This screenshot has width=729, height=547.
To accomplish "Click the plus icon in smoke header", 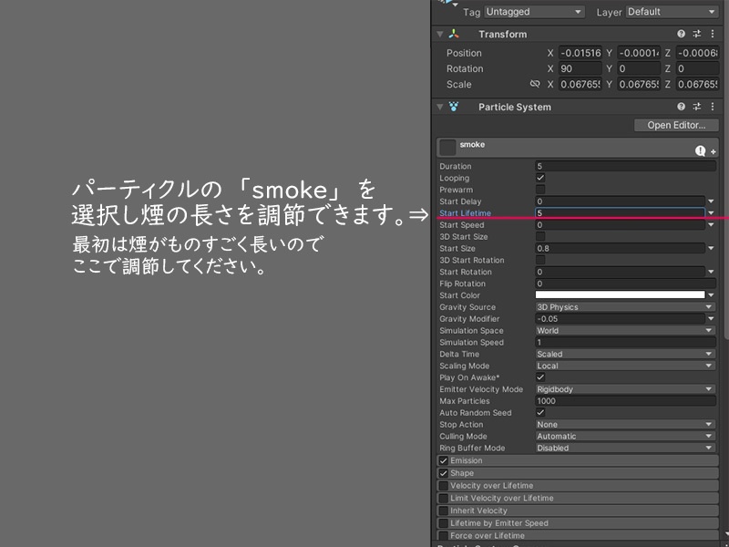I will [714, 152].
